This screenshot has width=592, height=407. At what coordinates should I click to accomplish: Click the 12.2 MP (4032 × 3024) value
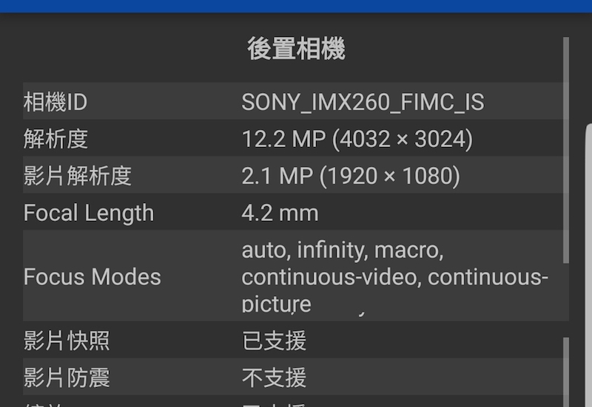(x=357, y=139)
